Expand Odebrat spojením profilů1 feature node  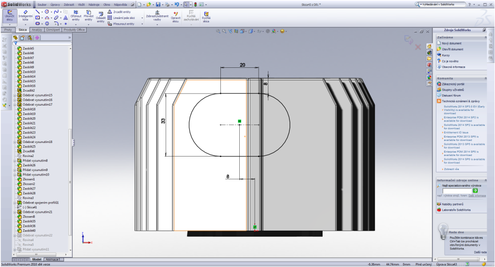tap(15, 203)
